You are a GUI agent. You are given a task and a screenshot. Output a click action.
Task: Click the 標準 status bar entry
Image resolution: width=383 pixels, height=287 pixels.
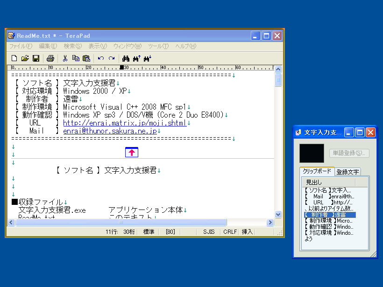click(x=149, y=231)
